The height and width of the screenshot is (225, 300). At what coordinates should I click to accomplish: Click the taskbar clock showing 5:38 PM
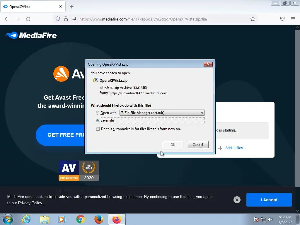point(285,219)
